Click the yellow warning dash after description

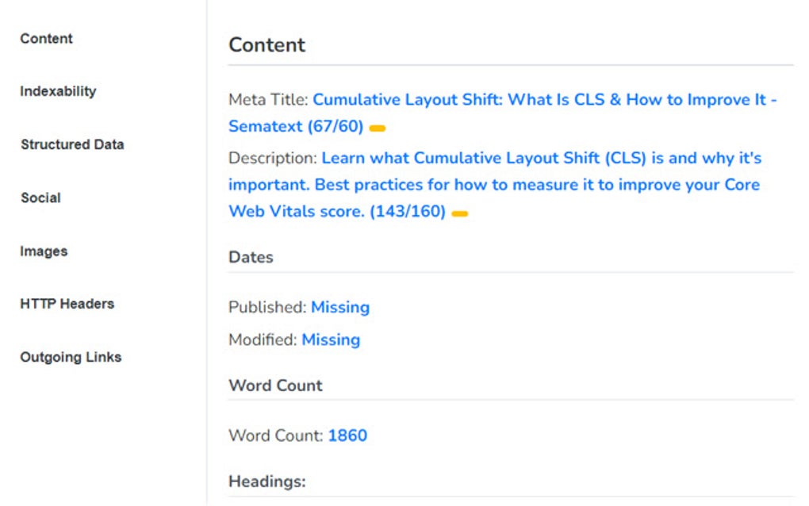[x=459, y=214]
